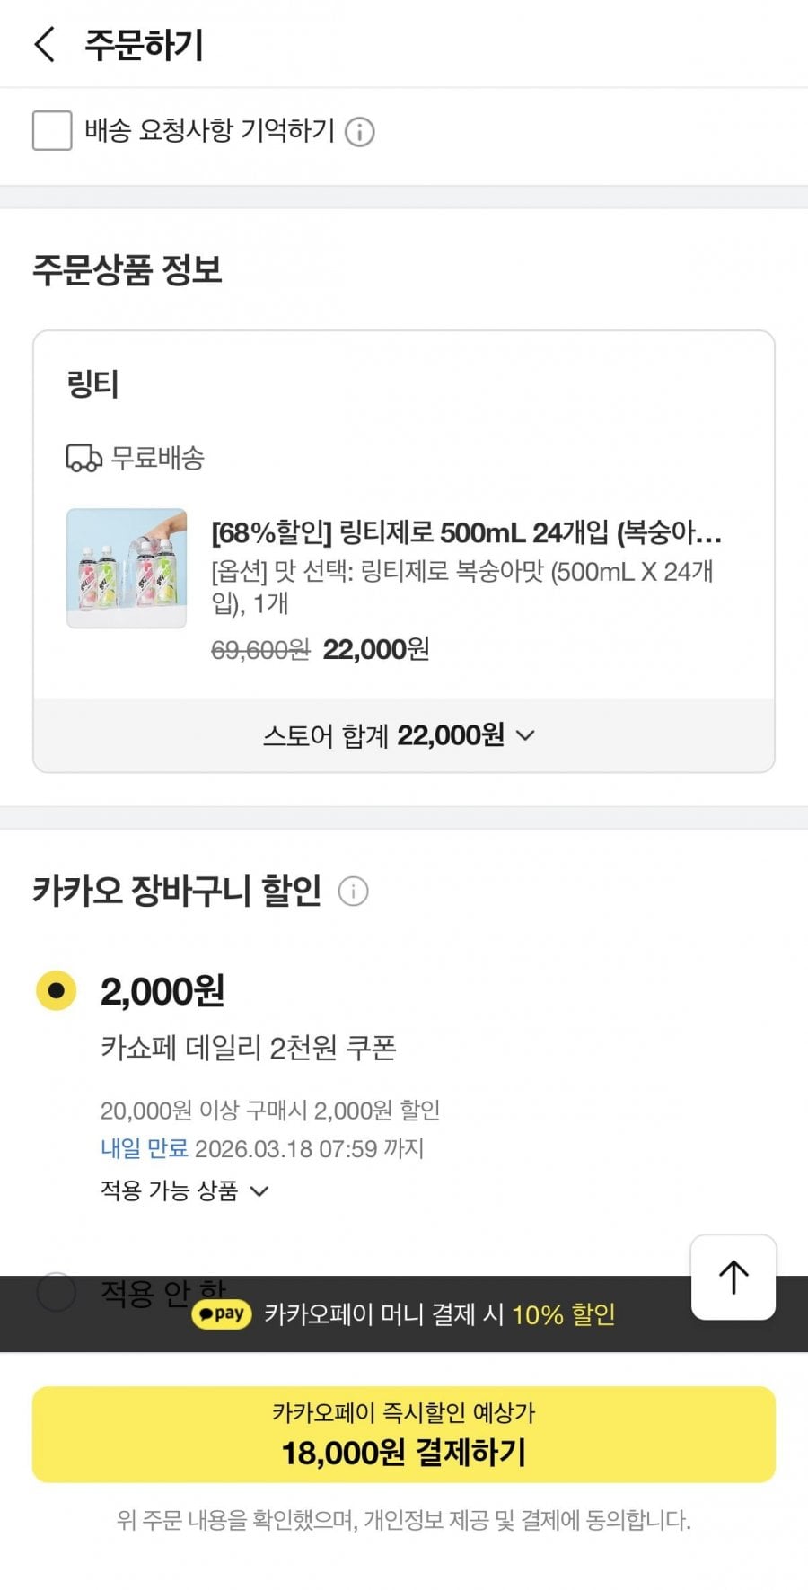Go back using the header arrow
This screenshot has width=808, height=1590.
(x=45, y=44)
